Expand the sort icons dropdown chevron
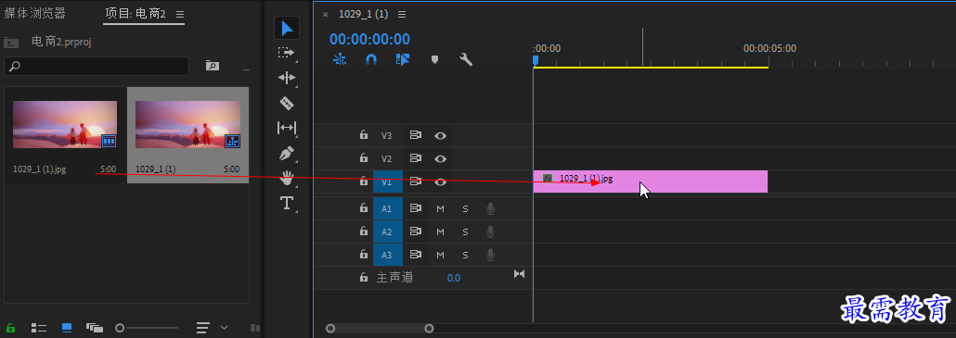 tap(224, 328)
